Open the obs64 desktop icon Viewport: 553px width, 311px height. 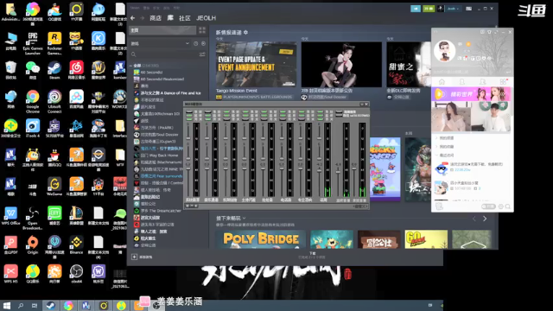[76, 274]
